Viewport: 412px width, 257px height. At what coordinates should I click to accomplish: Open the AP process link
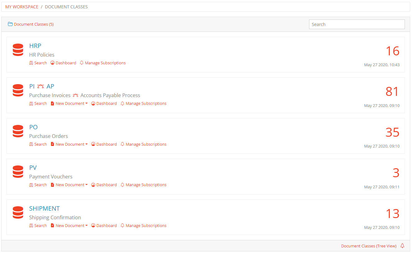[50, 87]
